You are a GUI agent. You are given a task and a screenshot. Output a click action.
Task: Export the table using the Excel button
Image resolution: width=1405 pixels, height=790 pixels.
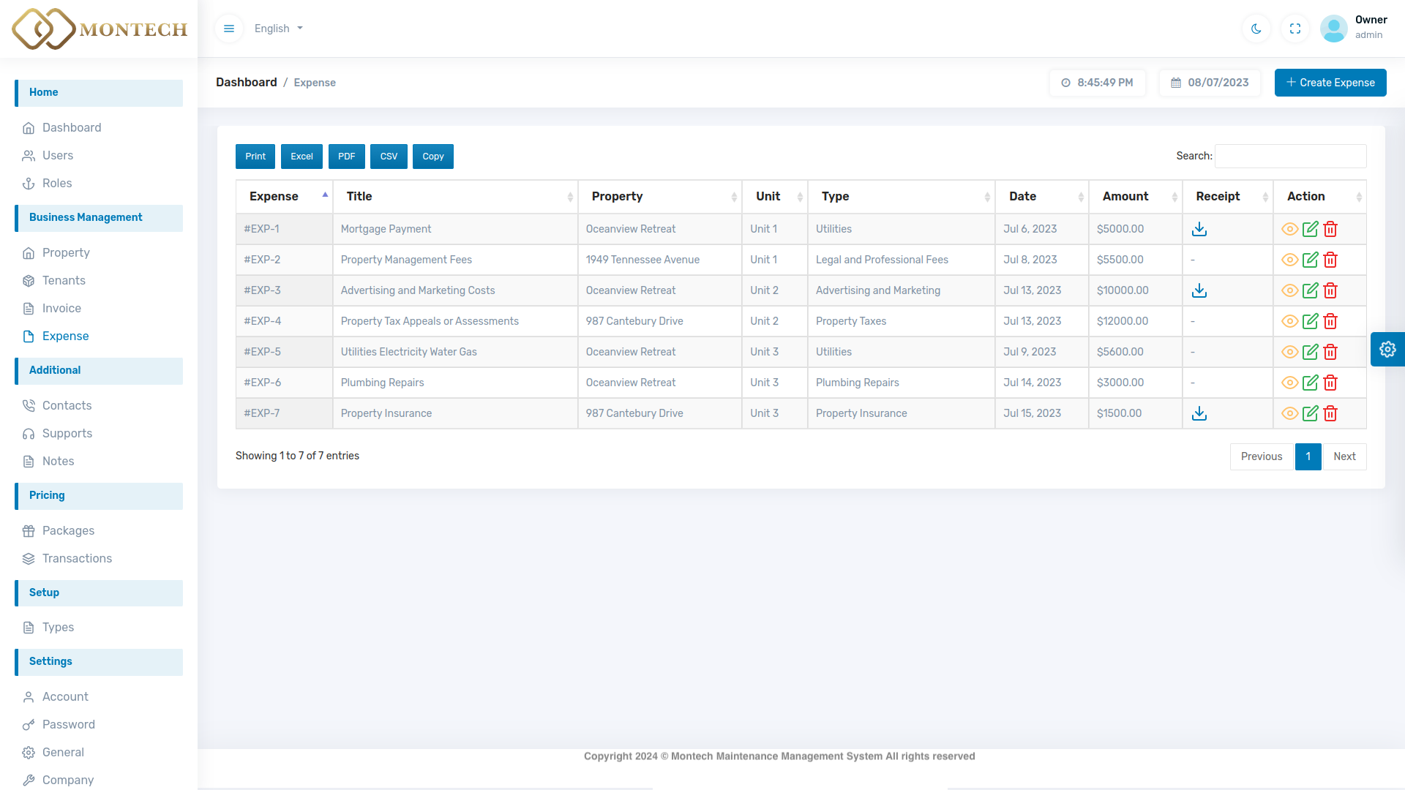(301, 157)
